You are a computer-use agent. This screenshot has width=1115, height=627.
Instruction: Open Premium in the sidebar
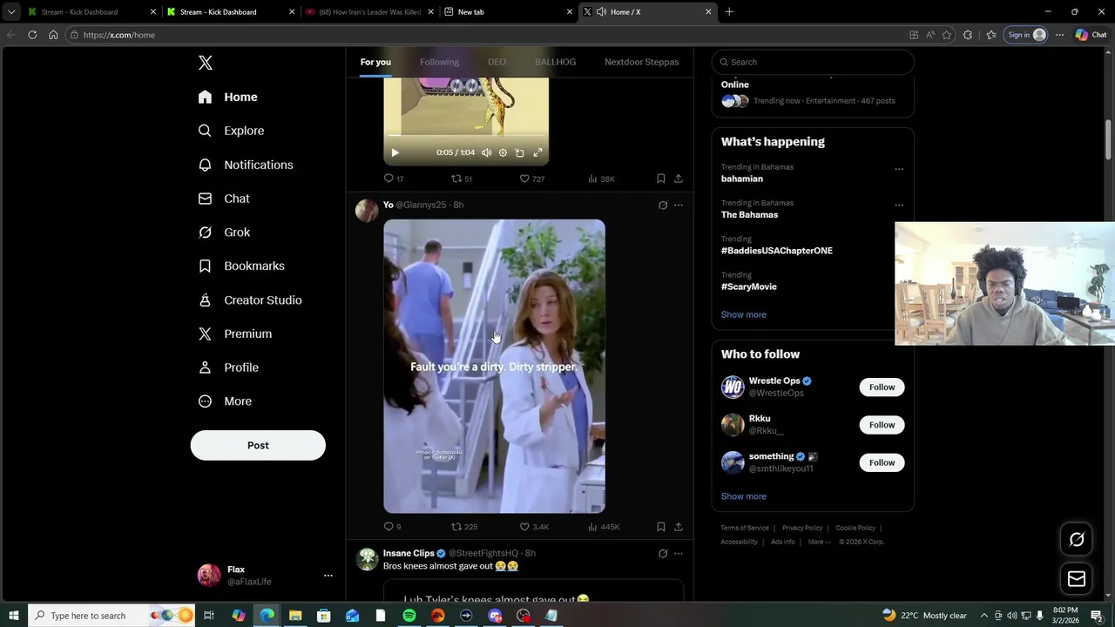click(x=235, y=334)
